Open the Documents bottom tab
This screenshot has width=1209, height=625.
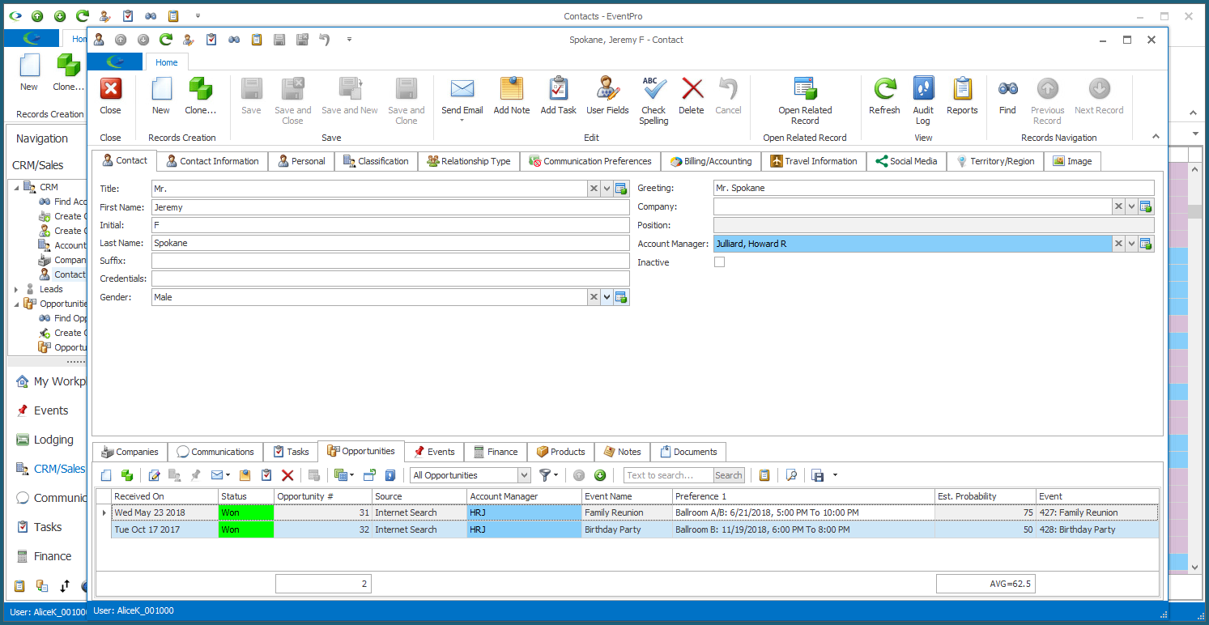(x=688, y=452)
